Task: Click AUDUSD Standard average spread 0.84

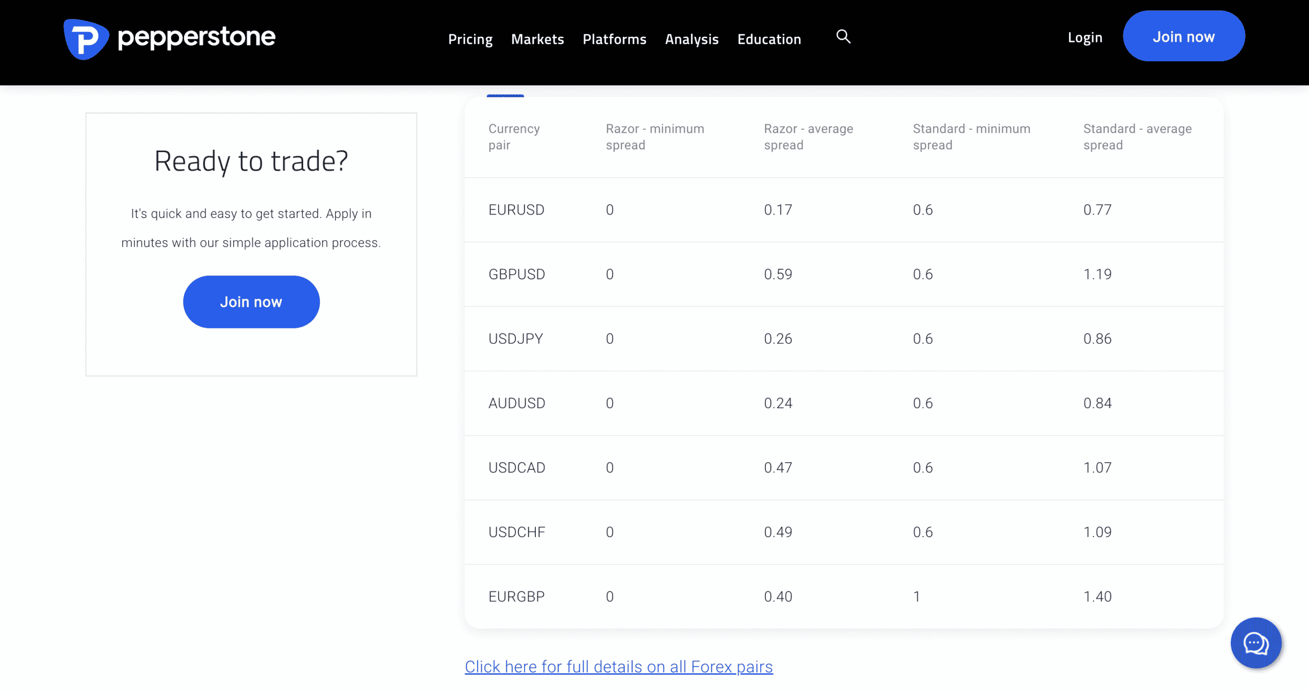Action: (1097, 403)
